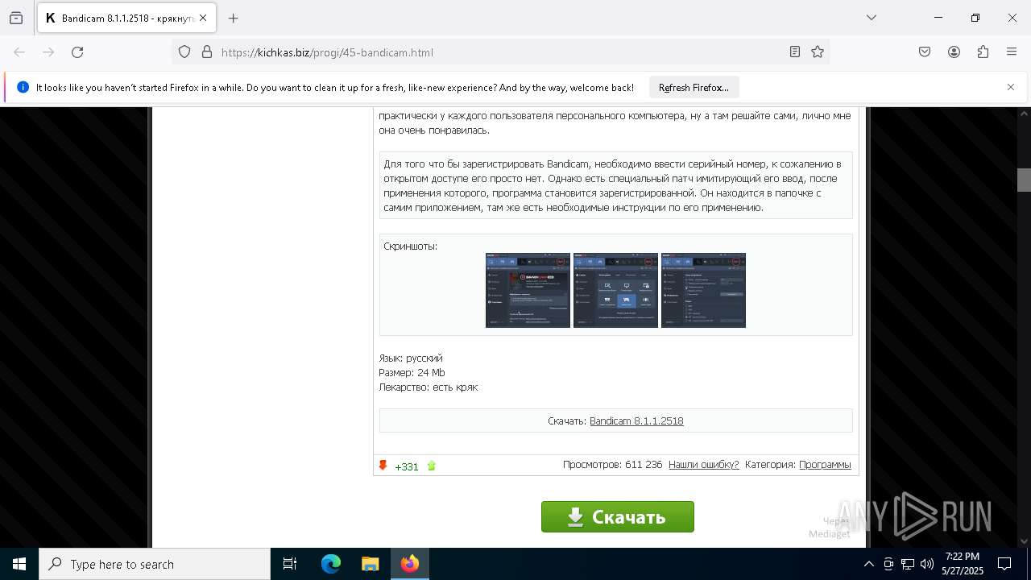Show hidden system tray icons
Viewport: 1031px width, 580px height.
868,564
